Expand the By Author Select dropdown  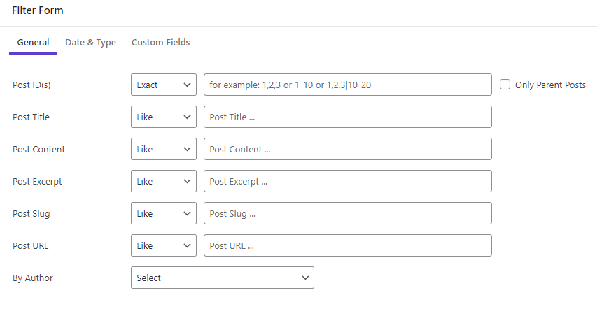[223, 278]
